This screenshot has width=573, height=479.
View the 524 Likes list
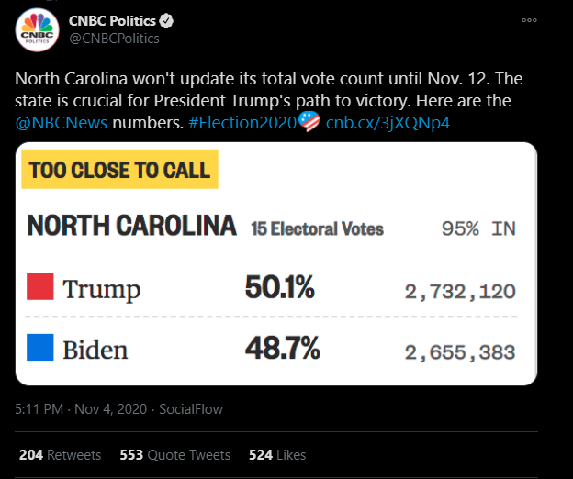coord(275,454)
